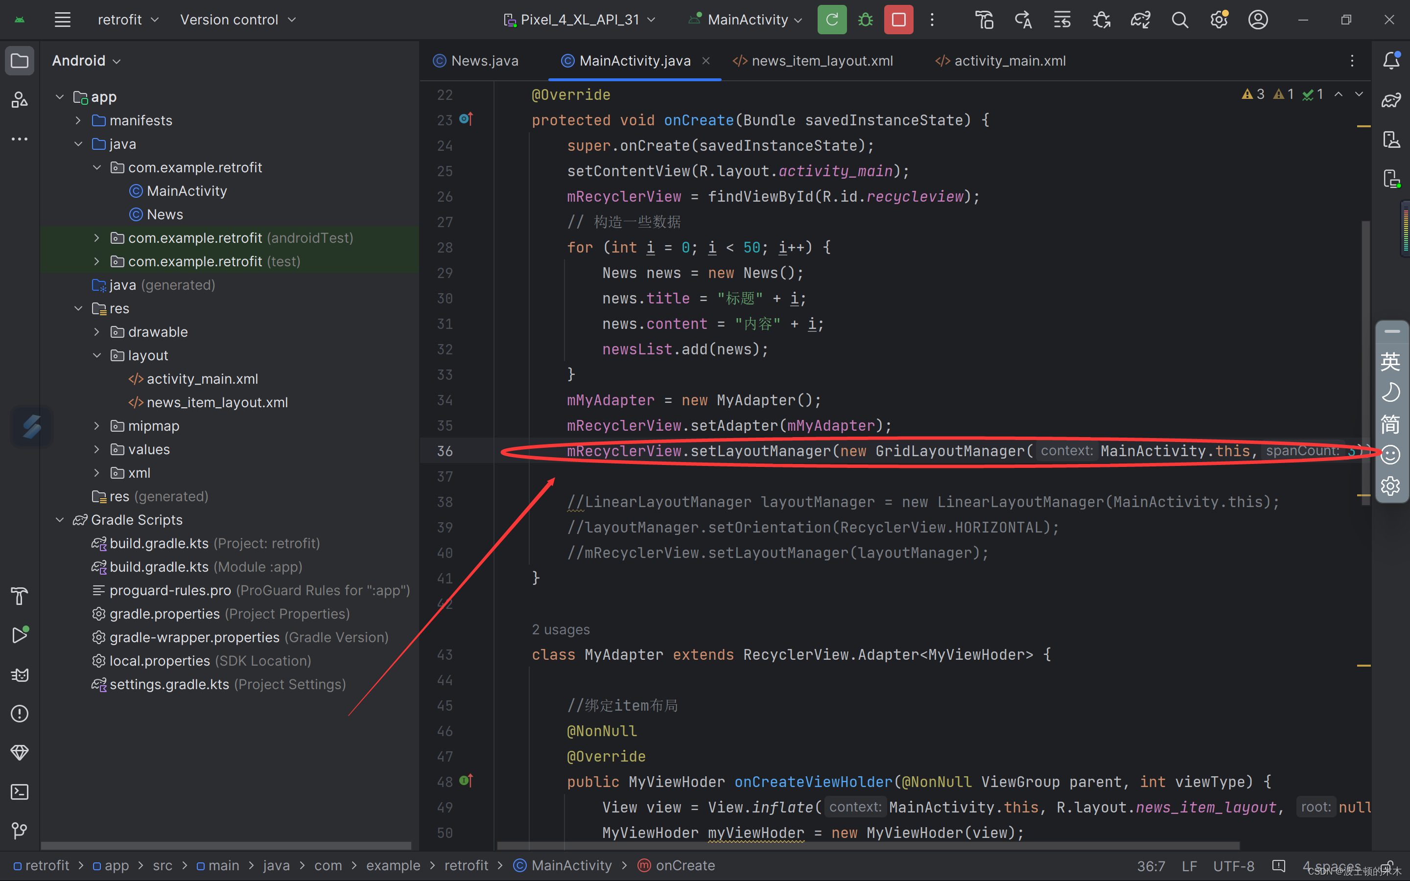Image resolution: width=1410 pixels, height=881 pixels.
Task: Toggle IME half-moon punctuation mode
Action: click(x=1390, y=393)
